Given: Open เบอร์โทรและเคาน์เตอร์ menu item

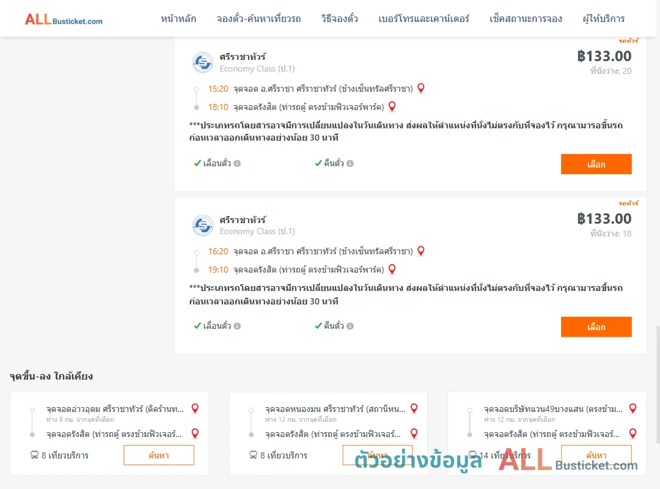Looking at the screenshot, I should [424, 18].
